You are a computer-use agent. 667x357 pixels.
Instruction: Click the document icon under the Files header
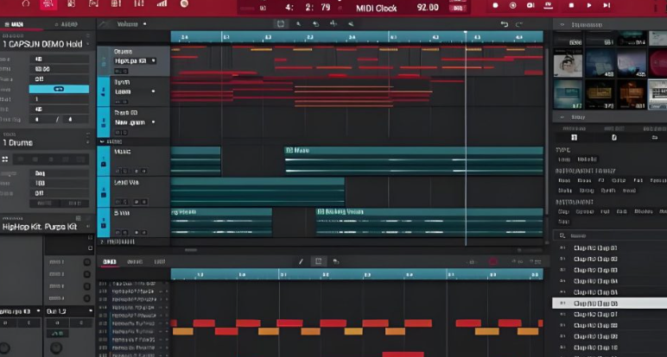point(614,137)
